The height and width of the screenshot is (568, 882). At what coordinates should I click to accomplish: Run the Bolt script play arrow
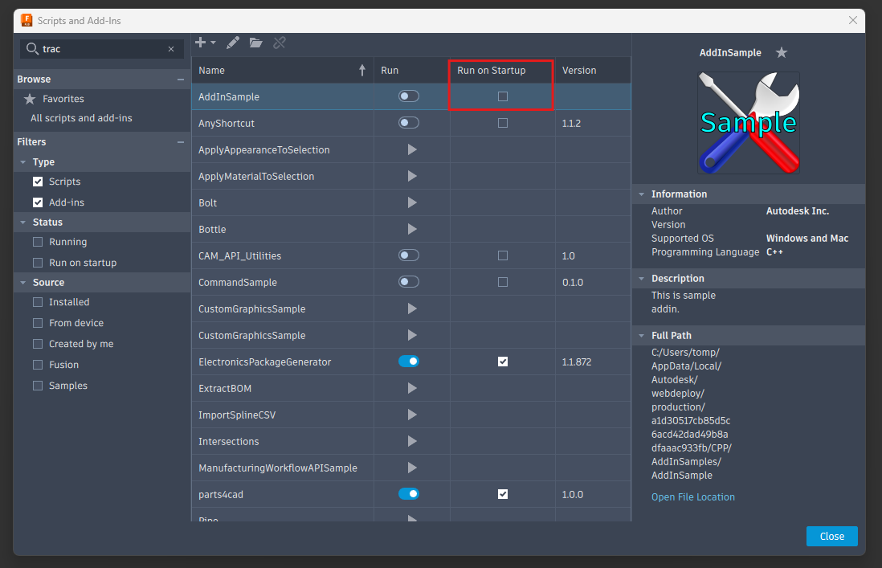[x=412, y=202]
